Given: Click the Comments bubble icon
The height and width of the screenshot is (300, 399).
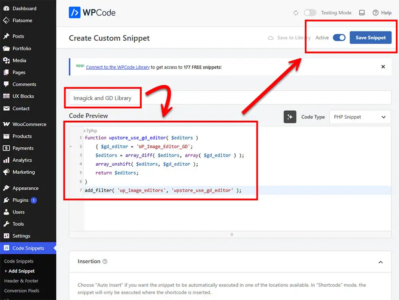Looking at the screenshot, I should pos(6,84).
